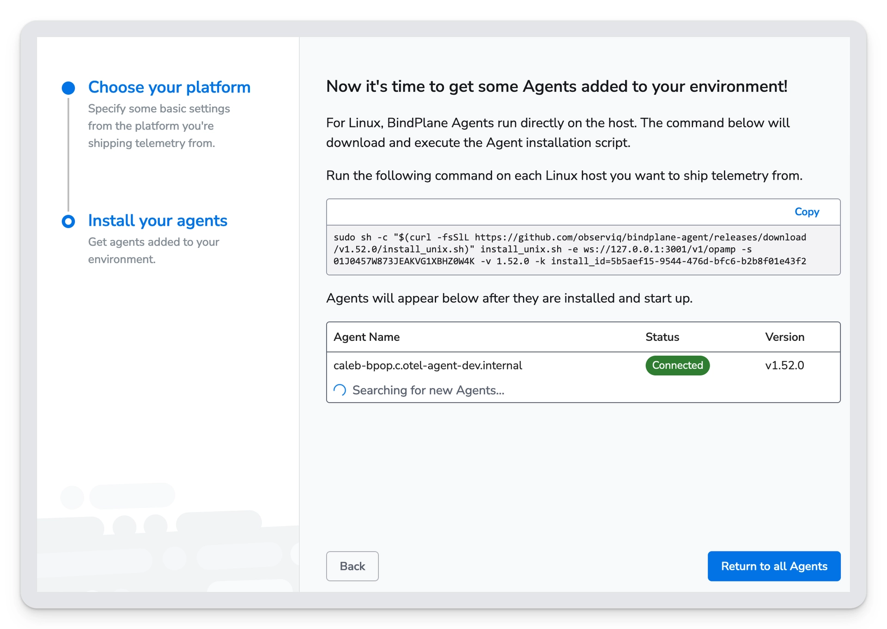This screenshot has width=887, height=629.
Task: Click the Agent Name column header
Action: coord(366,337)
